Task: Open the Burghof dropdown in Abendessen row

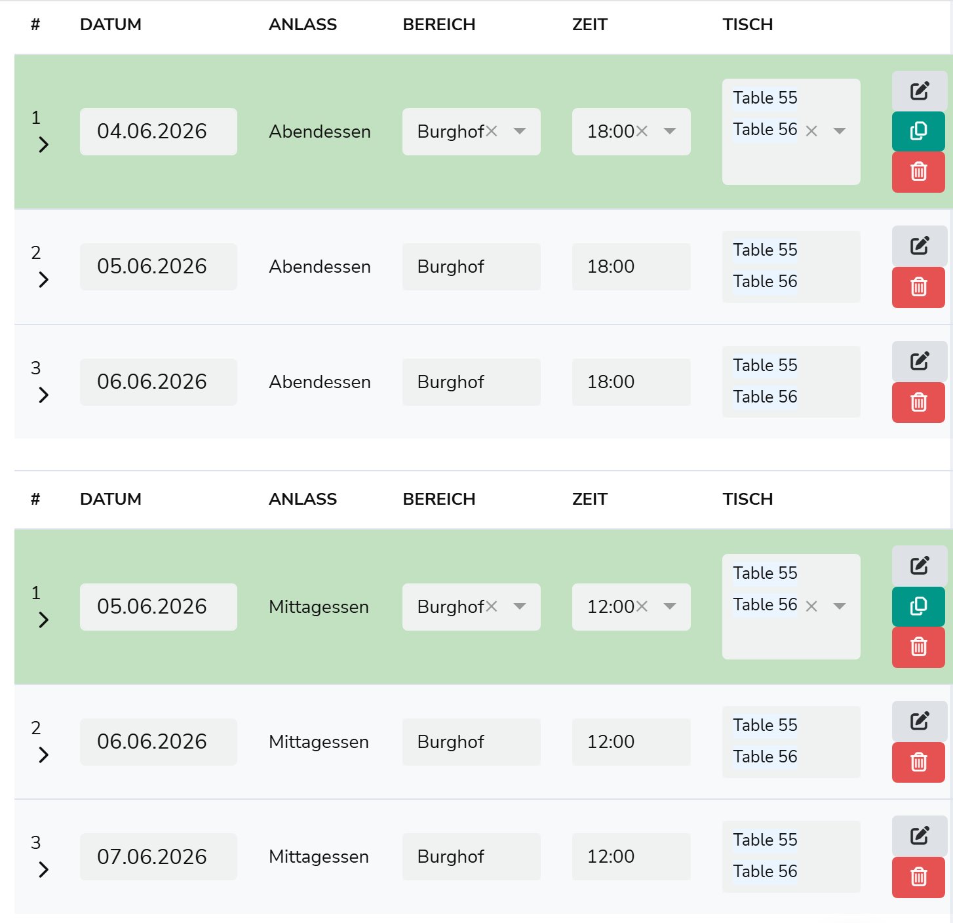Action: (x=520, y=131)
